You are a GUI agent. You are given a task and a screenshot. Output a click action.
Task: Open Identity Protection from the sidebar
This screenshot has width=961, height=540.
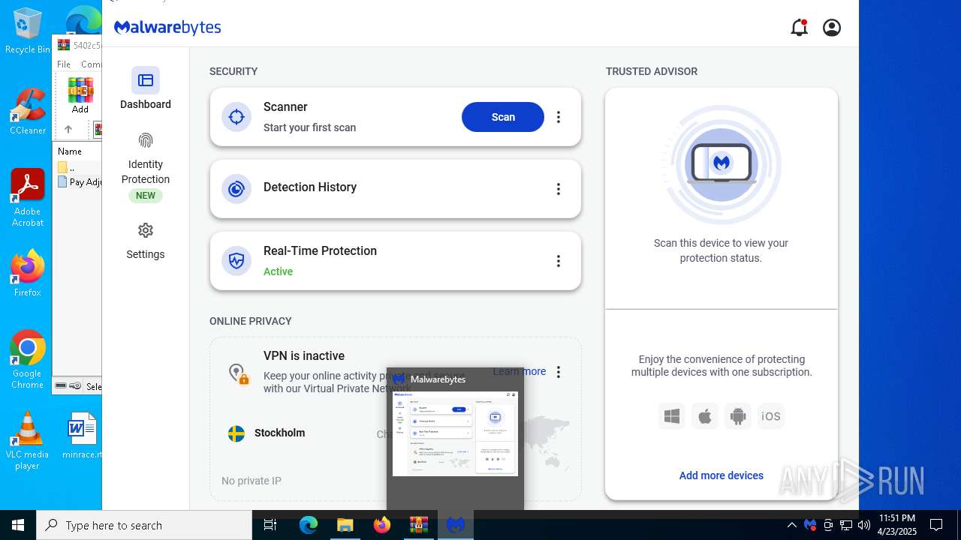(x=146, y=166)
